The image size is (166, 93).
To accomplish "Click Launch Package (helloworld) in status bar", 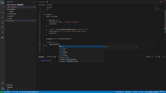I will 29,92.
